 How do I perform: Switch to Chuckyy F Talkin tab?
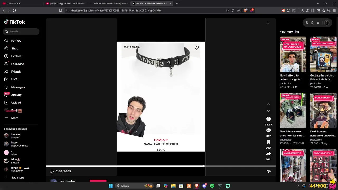[x=65, y=3]
